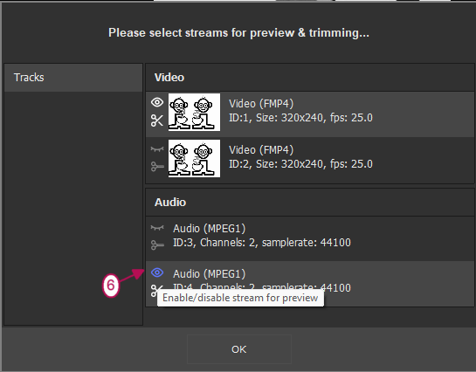Select the thumbnail of Video ID:1
This screenshot has height=372, width=476.
click(194, 113)
